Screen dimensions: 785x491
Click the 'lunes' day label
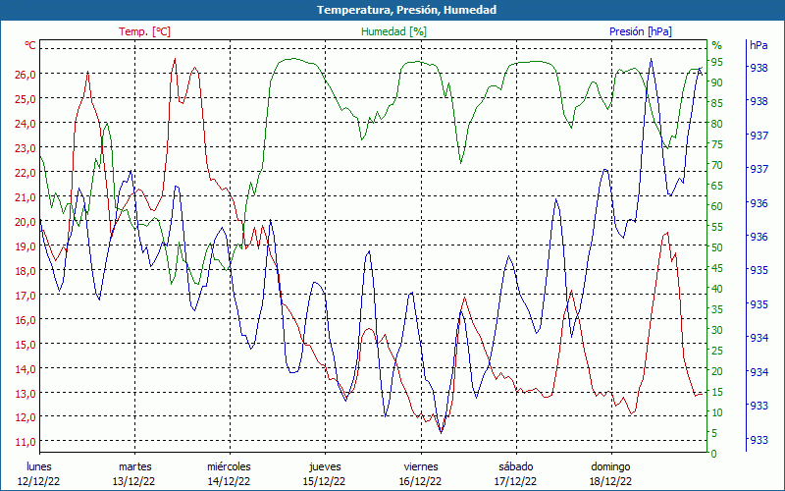pos(39,466)
